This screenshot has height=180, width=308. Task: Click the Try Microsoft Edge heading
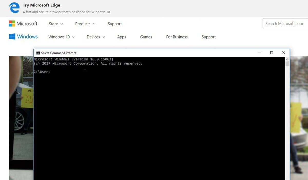tap(41, 5)
